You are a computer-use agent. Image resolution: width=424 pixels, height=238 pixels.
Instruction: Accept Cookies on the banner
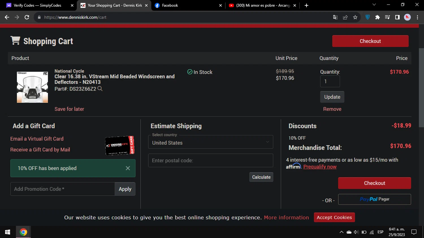[x=334, y=217]
